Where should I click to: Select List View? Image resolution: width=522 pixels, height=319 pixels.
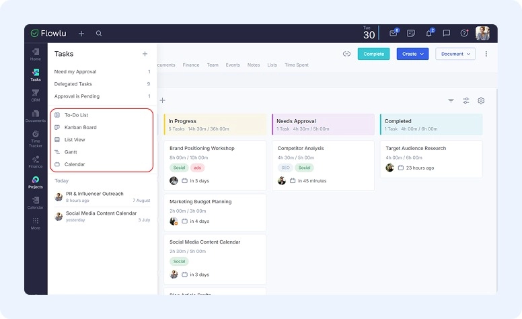pyautogui.click(x=102, y=139)
